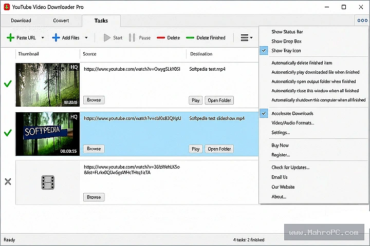
Task: Enable Automatically shutdown this computer option
Action: [x=318, y=100]
